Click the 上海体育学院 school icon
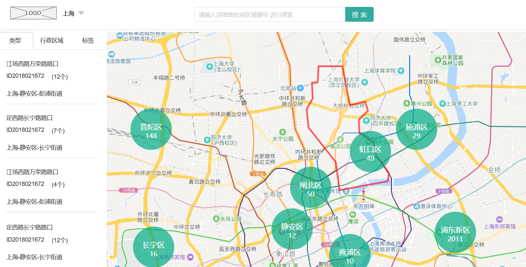This screenshot has height=267, width=526. [x=401, y=71]
